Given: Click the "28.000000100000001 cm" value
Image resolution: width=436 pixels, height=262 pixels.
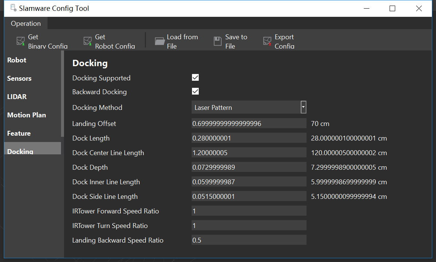Looking at the screenshot, I should tap(349, 138).
